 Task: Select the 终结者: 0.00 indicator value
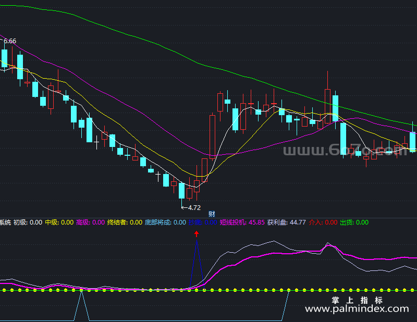(125, 222)
